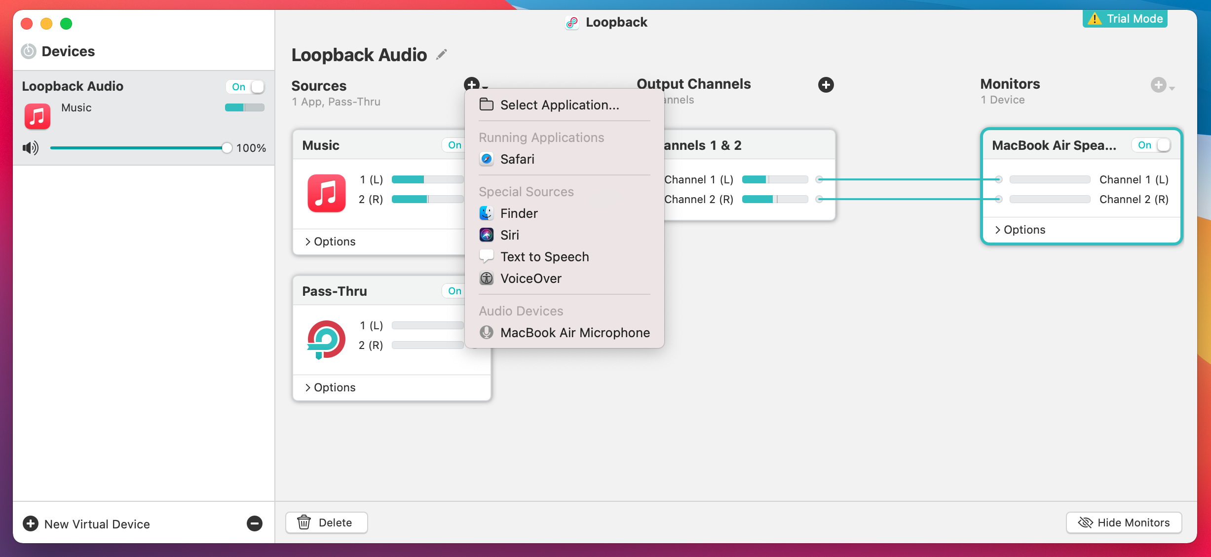
Task: Click the monitor Channel 1 (L) input node
Action: click(999, 179)
